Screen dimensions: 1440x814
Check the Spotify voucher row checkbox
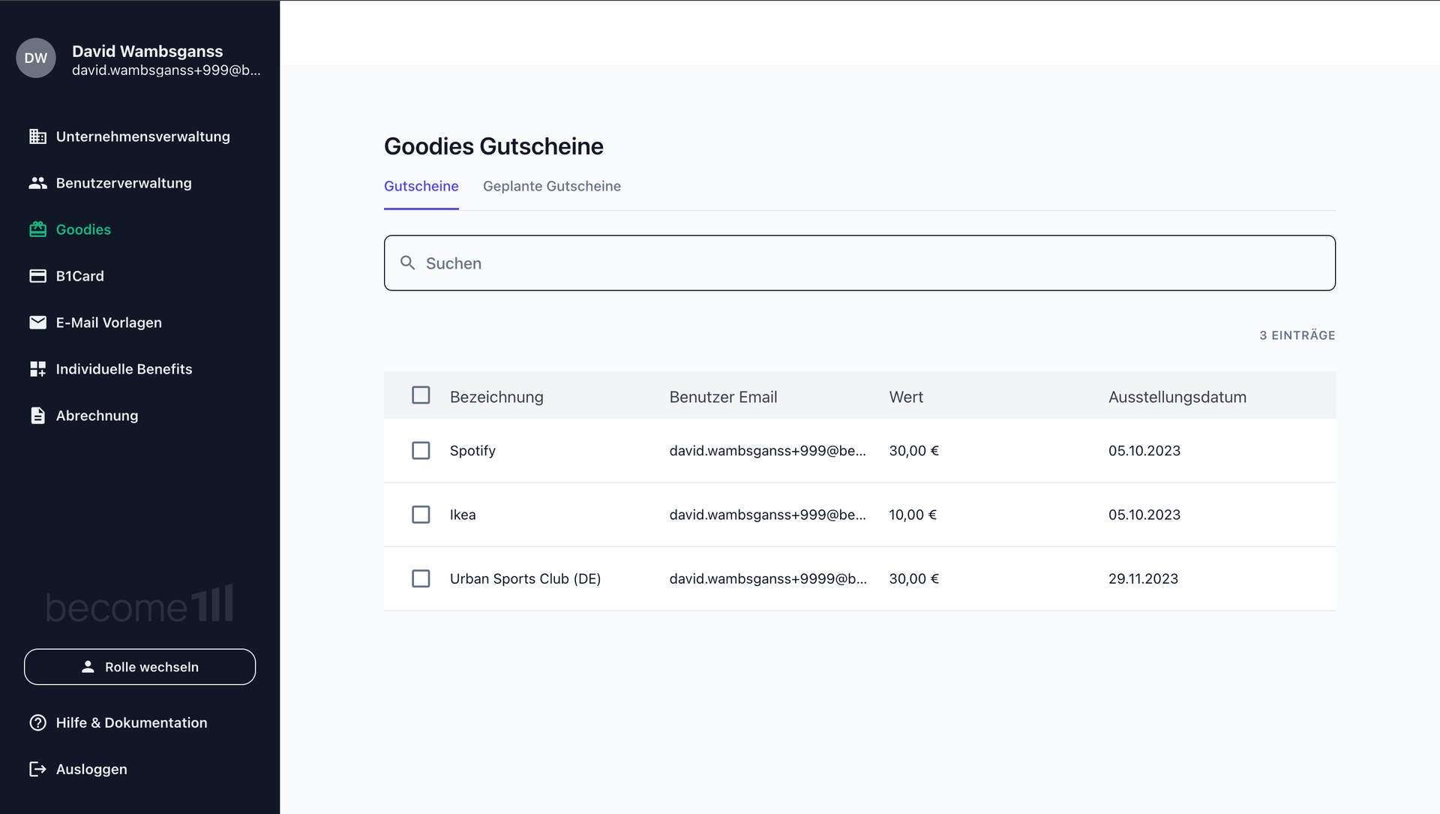point(421,451)
